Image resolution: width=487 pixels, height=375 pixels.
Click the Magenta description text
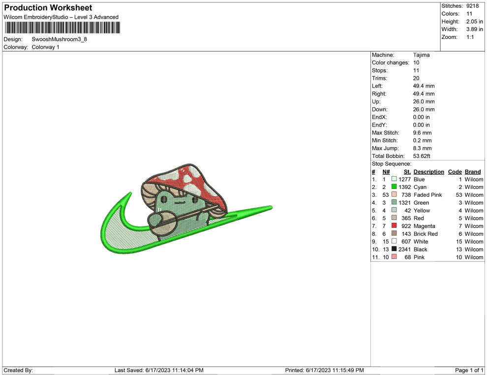click(x=424, y=226)
